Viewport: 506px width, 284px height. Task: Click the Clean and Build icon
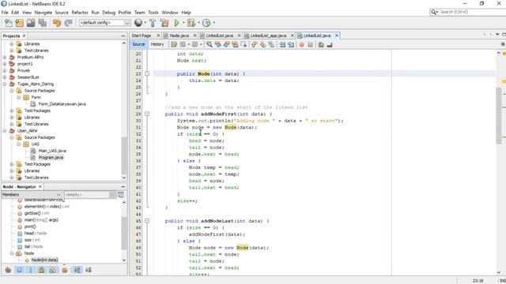pos(164,23)
